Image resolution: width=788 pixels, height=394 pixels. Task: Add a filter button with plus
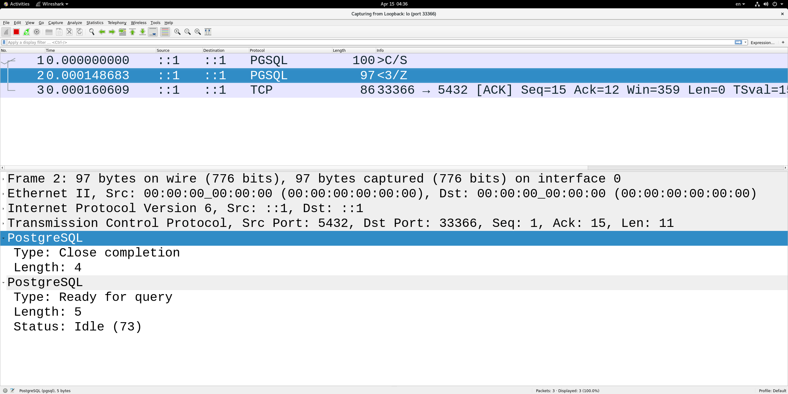coord(783,42)
